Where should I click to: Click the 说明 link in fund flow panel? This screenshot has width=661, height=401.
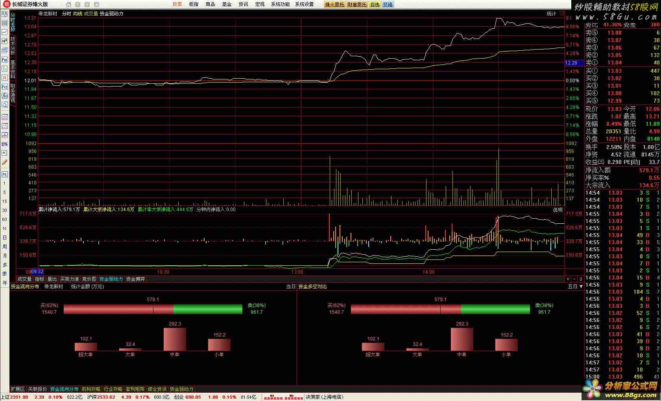[558, 210]
